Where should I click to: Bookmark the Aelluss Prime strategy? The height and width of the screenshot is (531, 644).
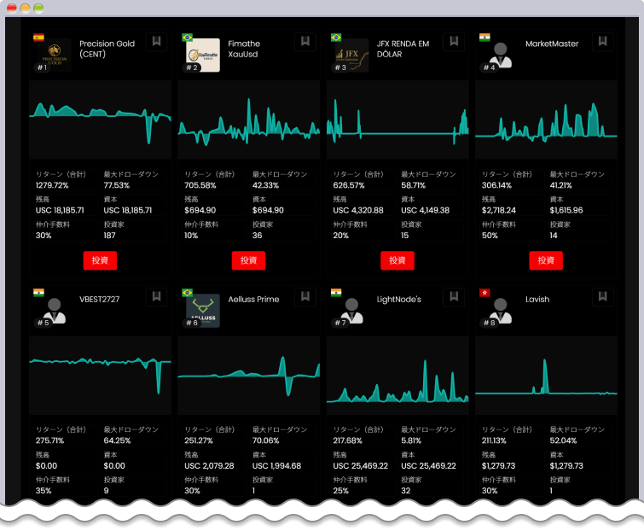305,296
